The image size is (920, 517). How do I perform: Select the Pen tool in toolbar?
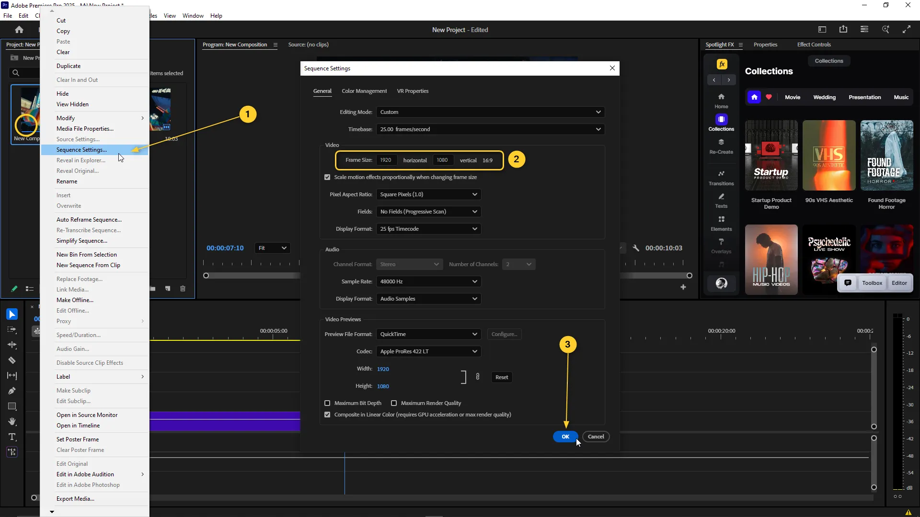pyautogui.click(x=12, y=391)
